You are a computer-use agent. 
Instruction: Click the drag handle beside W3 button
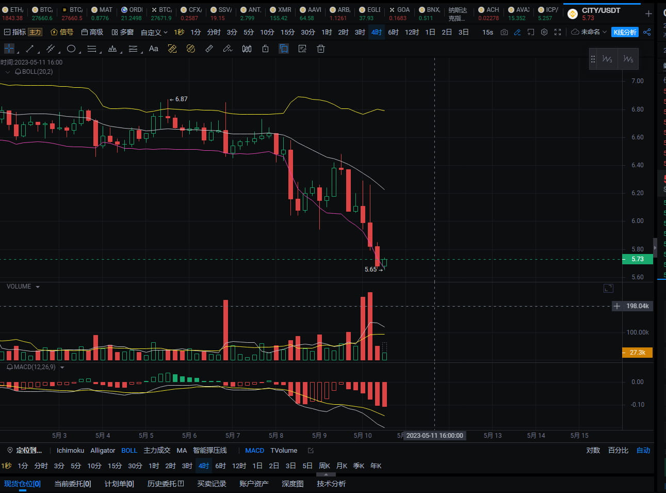click(x=593, y=59)
